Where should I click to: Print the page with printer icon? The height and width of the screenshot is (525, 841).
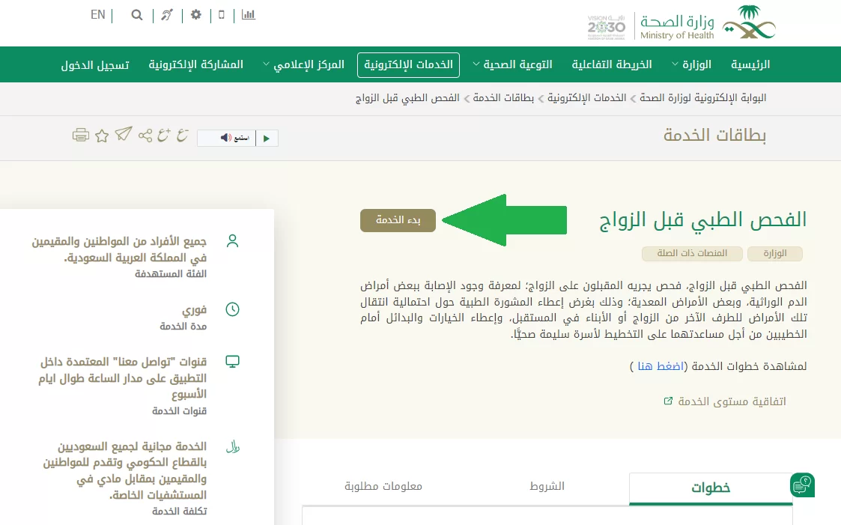tap(81, 135)
